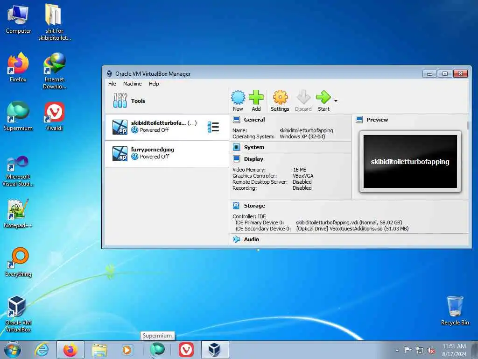478x359 pixels.
Task: Open the Machine menu
Action: tap(132, 84)
